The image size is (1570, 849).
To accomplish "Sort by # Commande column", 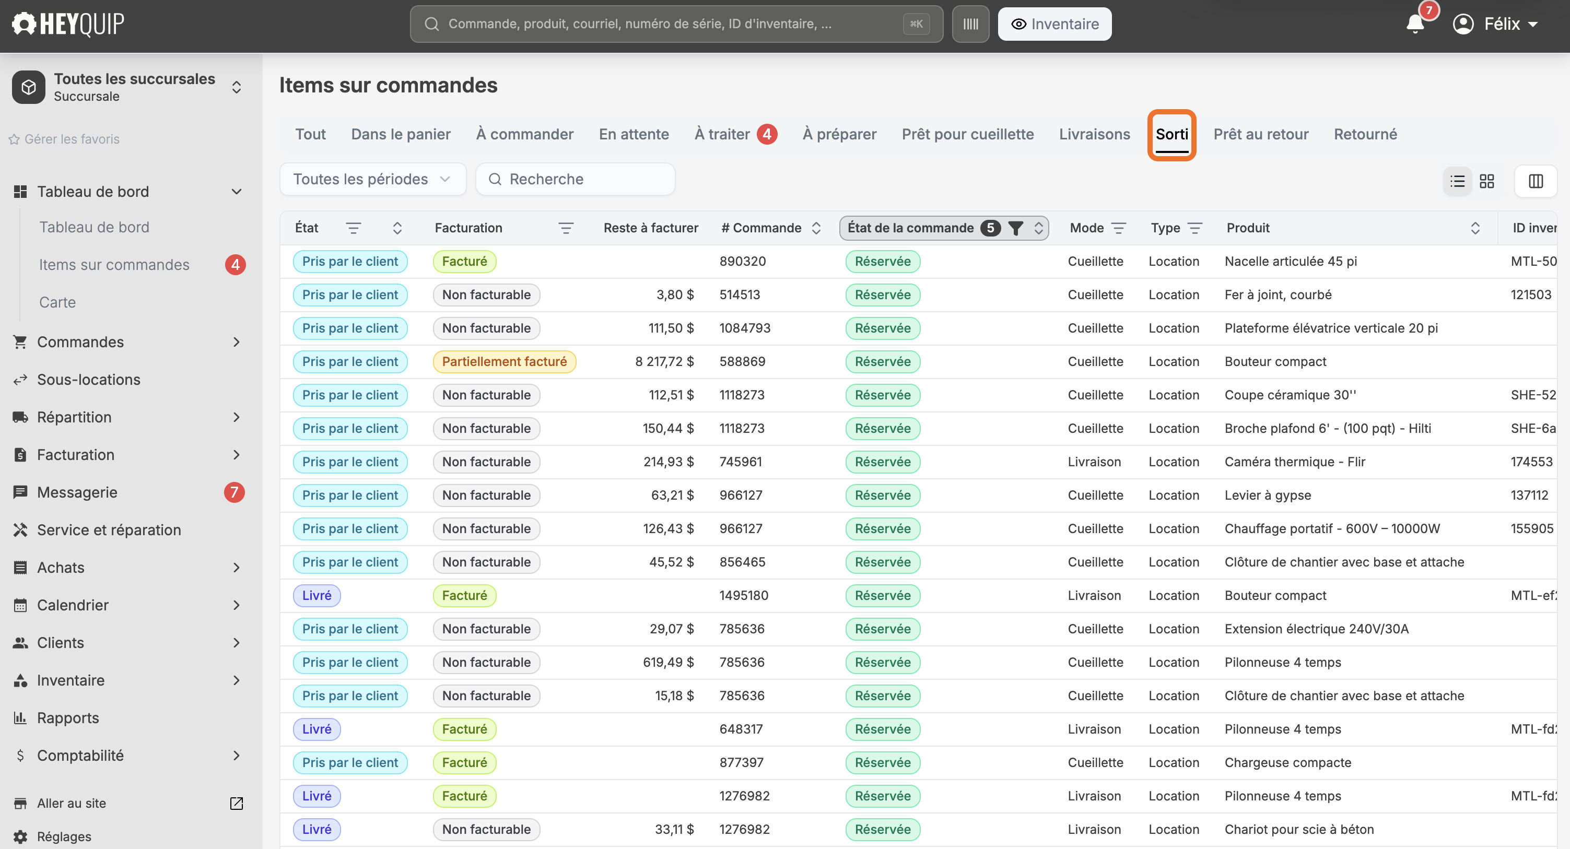I will click(x=816, y=228).
